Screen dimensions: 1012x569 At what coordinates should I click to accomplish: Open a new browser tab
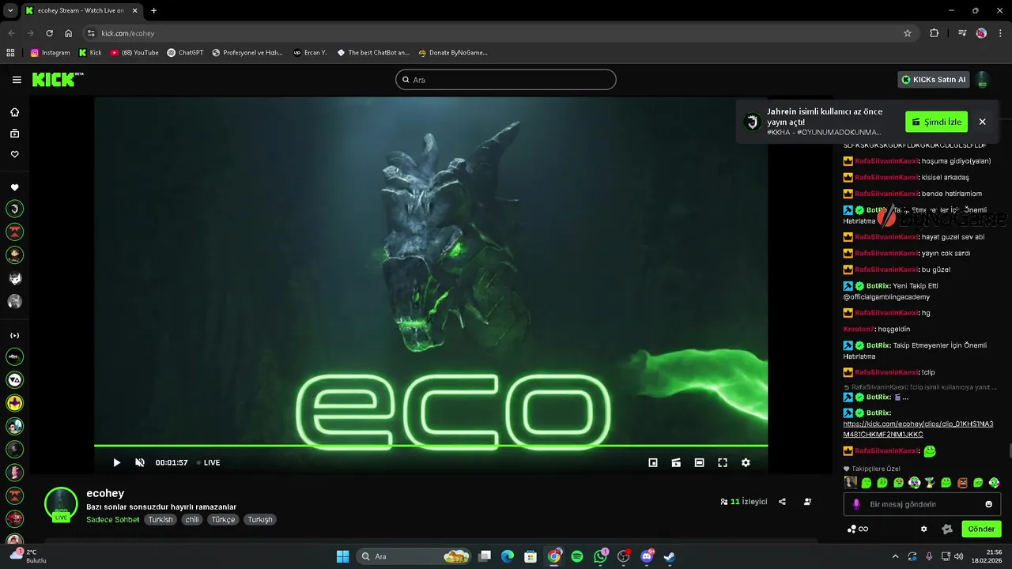tap(153, 10)
